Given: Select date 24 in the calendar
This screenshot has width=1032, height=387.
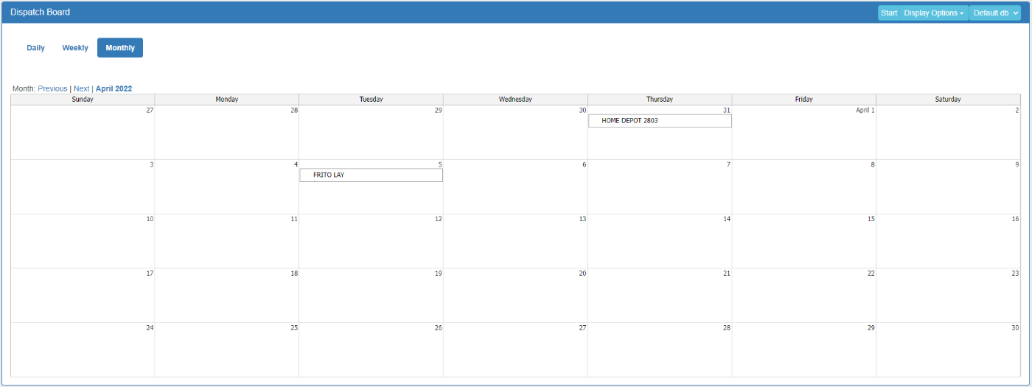Looking at the screenshot, I should tap(150, 327).
